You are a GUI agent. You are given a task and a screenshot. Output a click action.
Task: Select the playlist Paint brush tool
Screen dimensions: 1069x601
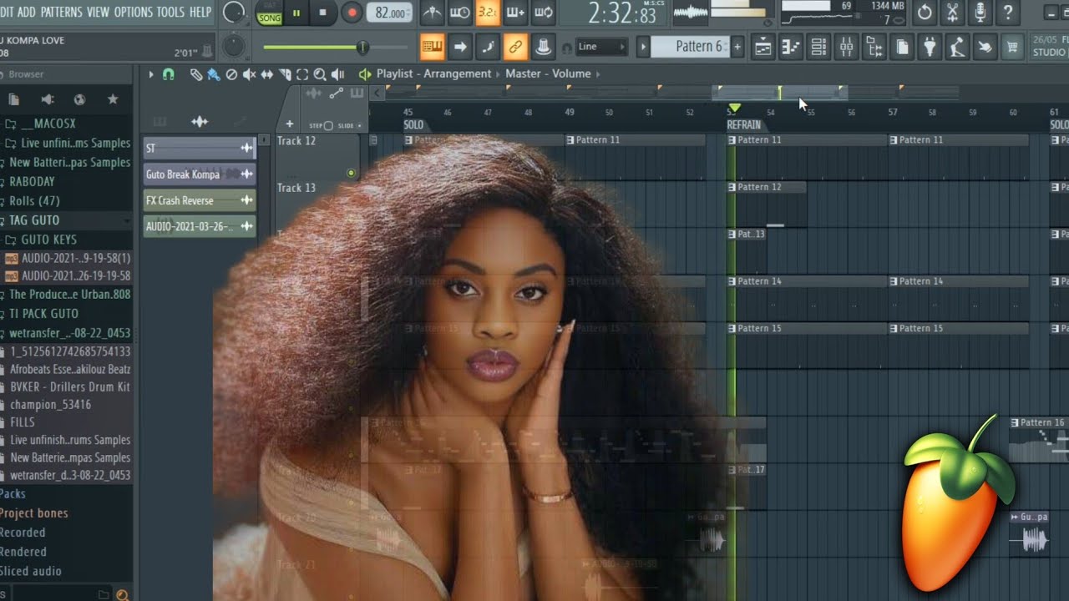[x=213, y=74]
